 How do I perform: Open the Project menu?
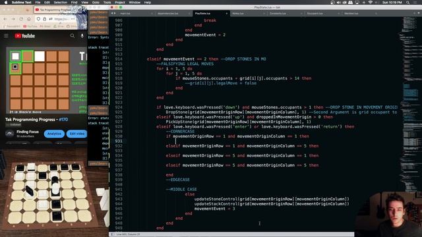(x=120, y=3)
